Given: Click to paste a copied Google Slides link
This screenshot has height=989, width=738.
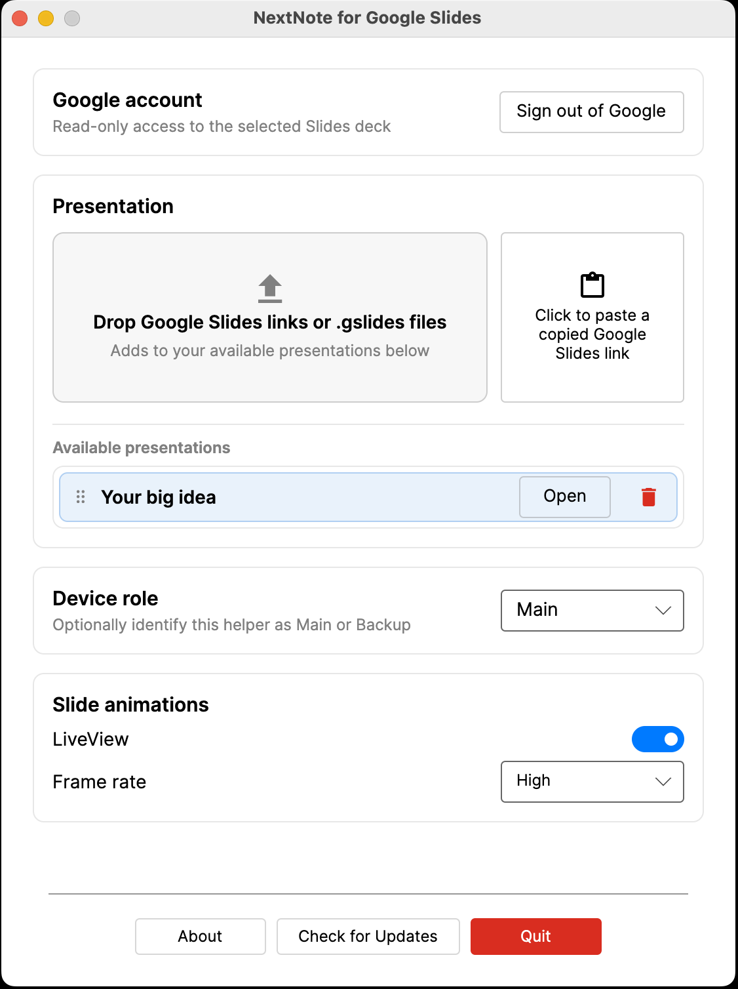Looking at the screenshot, I should point(592,317).
